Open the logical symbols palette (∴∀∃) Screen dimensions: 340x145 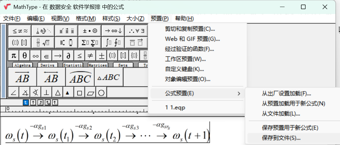click(136, 31)
